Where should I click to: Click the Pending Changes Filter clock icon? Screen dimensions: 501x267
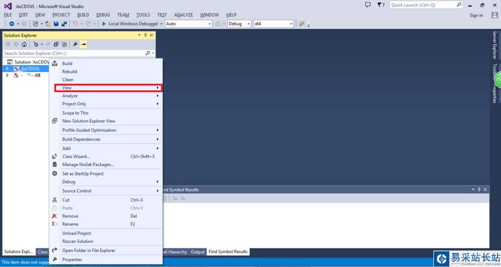[x=36, y=44]
